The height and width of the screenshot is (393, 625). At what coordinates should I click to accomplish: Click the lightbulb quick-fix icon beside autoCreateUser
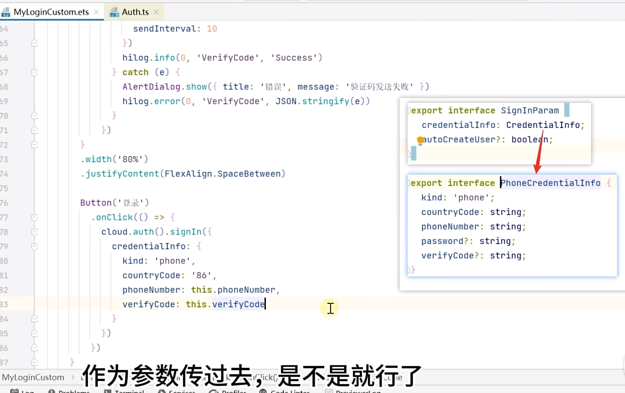(420, 140)
